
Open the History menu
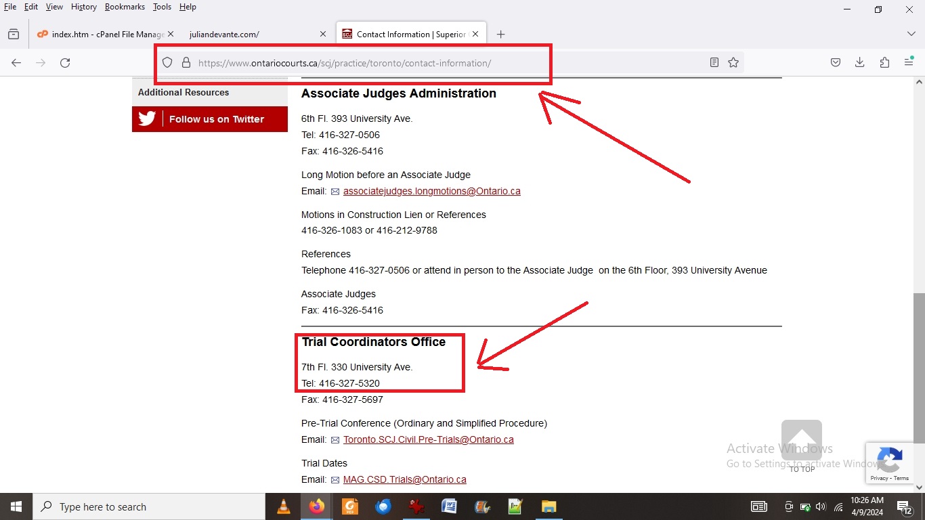coord(83,7)
